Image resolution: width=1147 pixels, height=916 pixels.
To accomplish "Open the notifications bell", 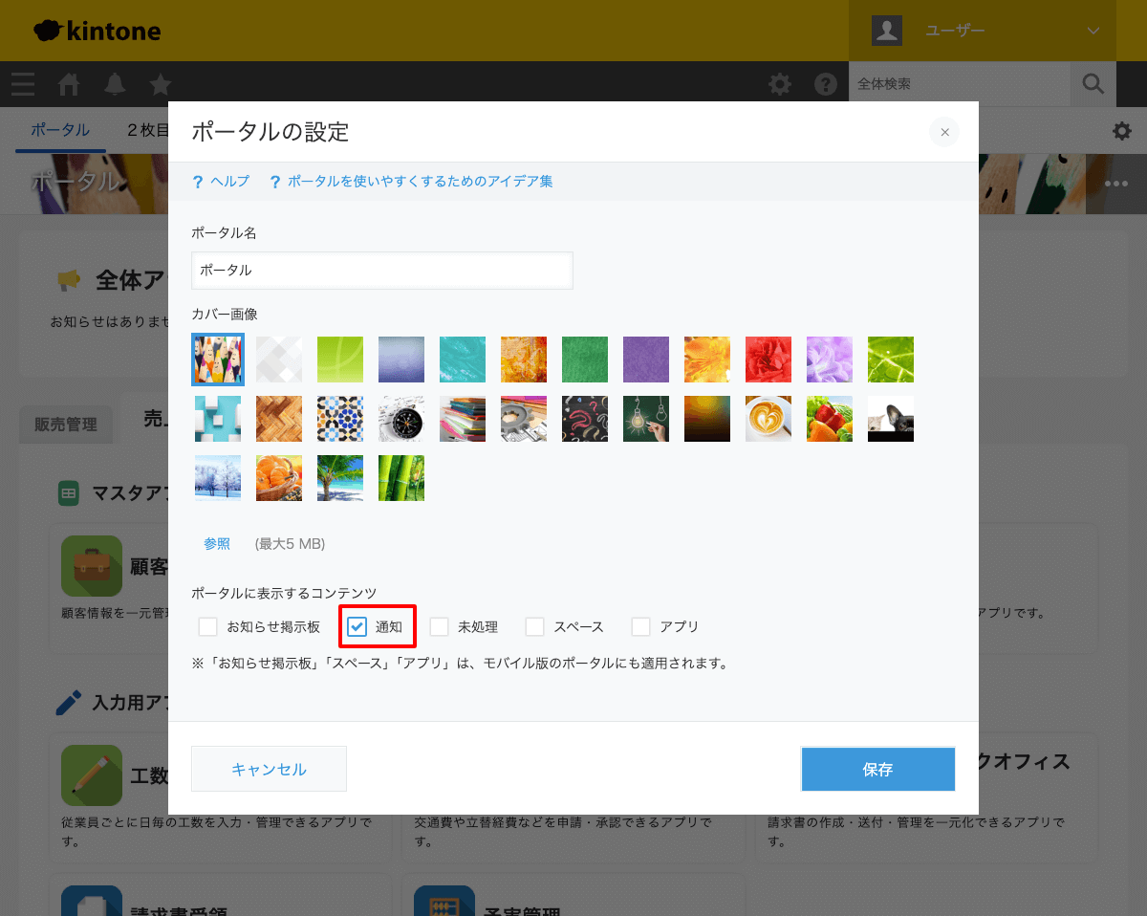I will click(x=114, y=84).
